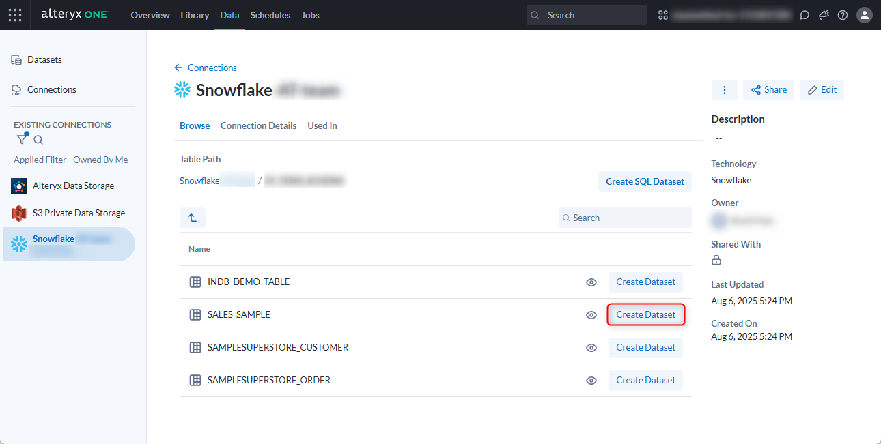
Task: Open the announcements megaphone icon
Action: (x=824, y=15)
